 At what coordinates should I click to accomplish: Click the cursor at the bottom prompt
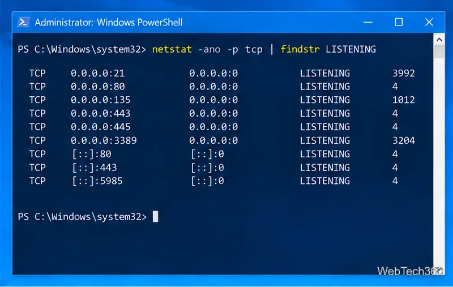[155, 217]
